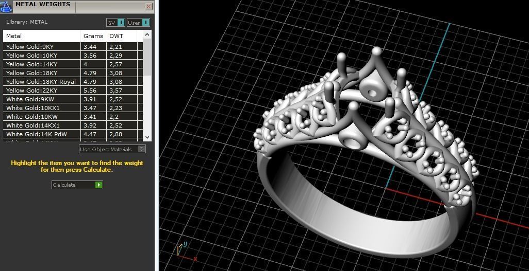The height and width of the screenshot is (271, 529).
Task: Click the list scroll down arrow
Action: point(147,137)
